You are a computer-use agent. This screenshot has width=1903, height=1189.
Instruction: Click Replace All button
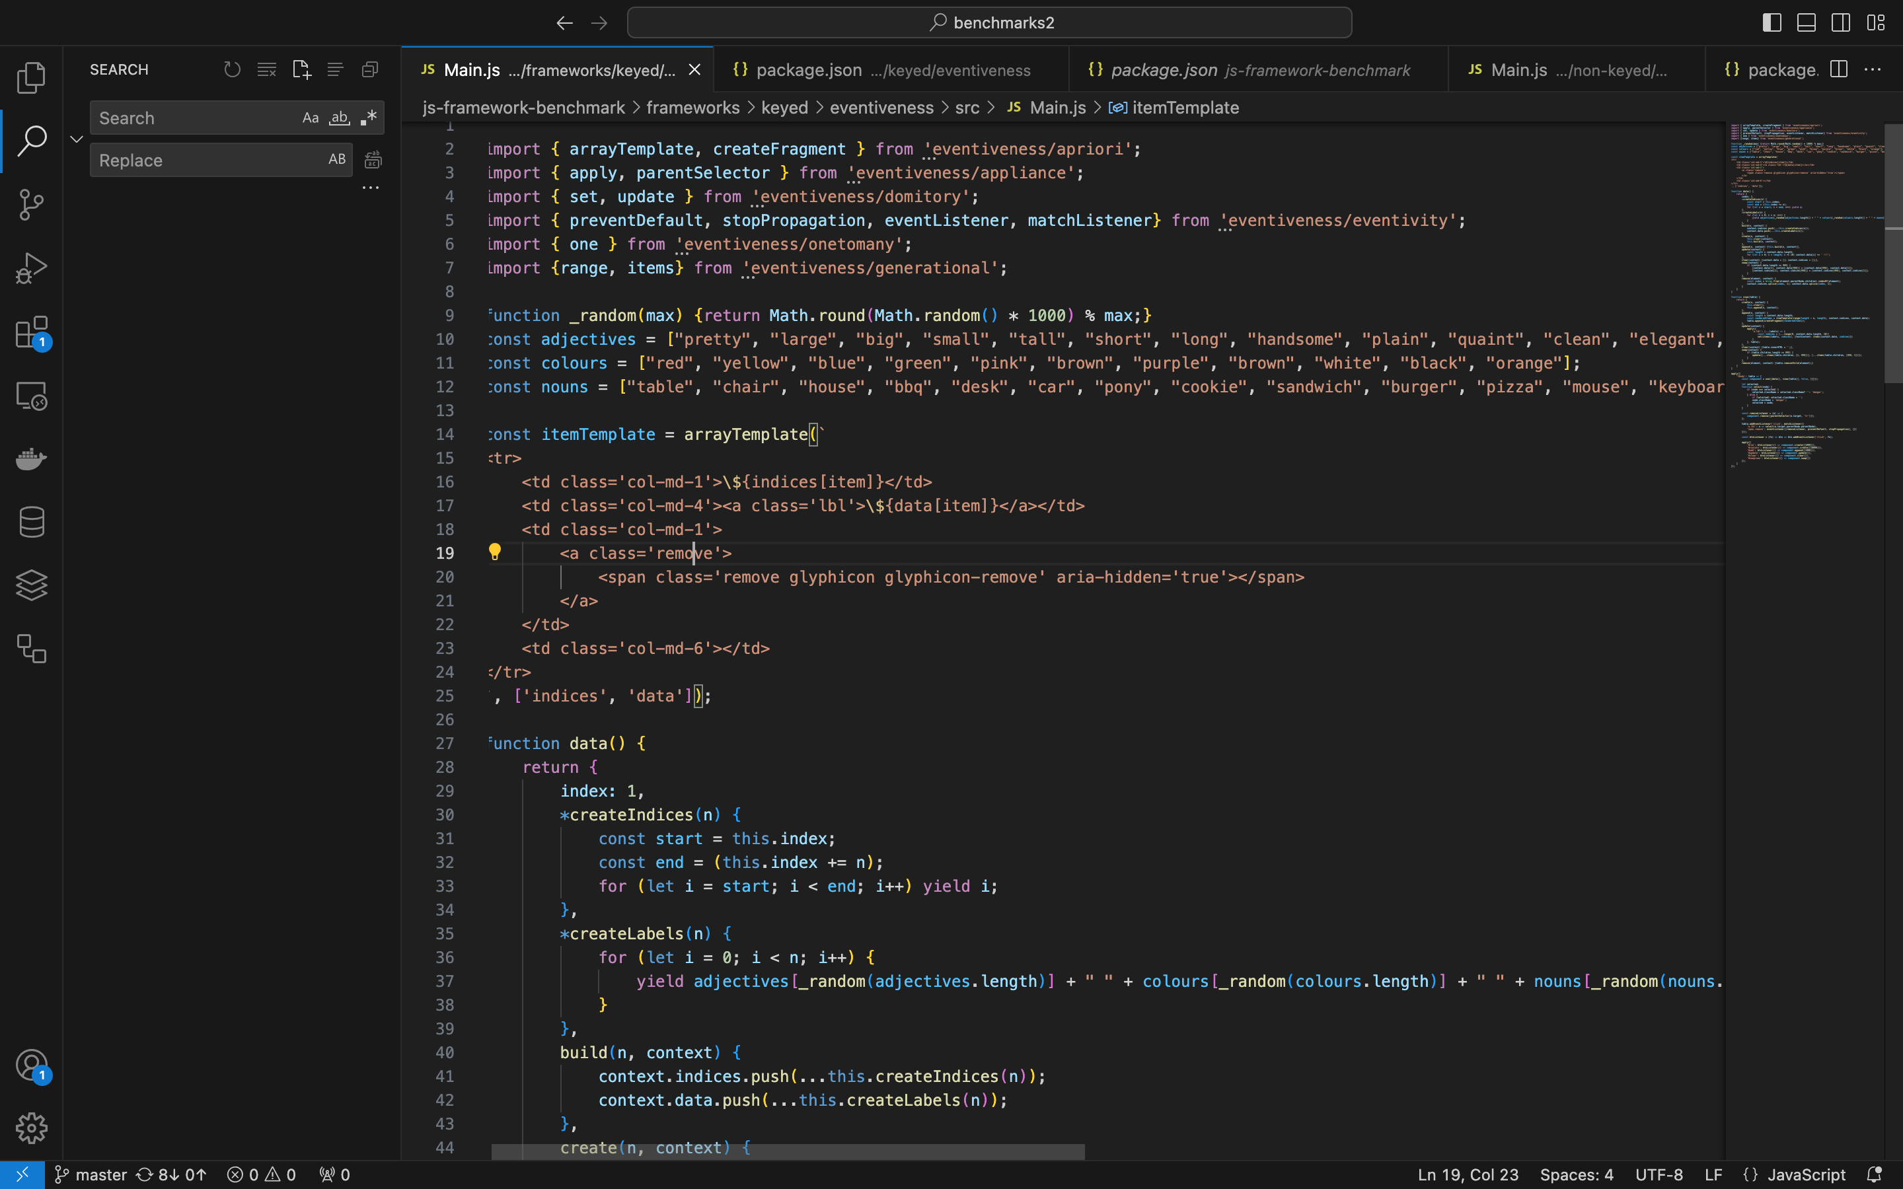point(373,160)
